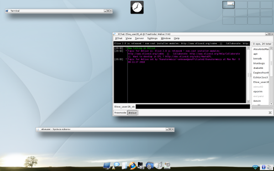
Task: Switch to the freenode server tab
Action: (120, 113)
